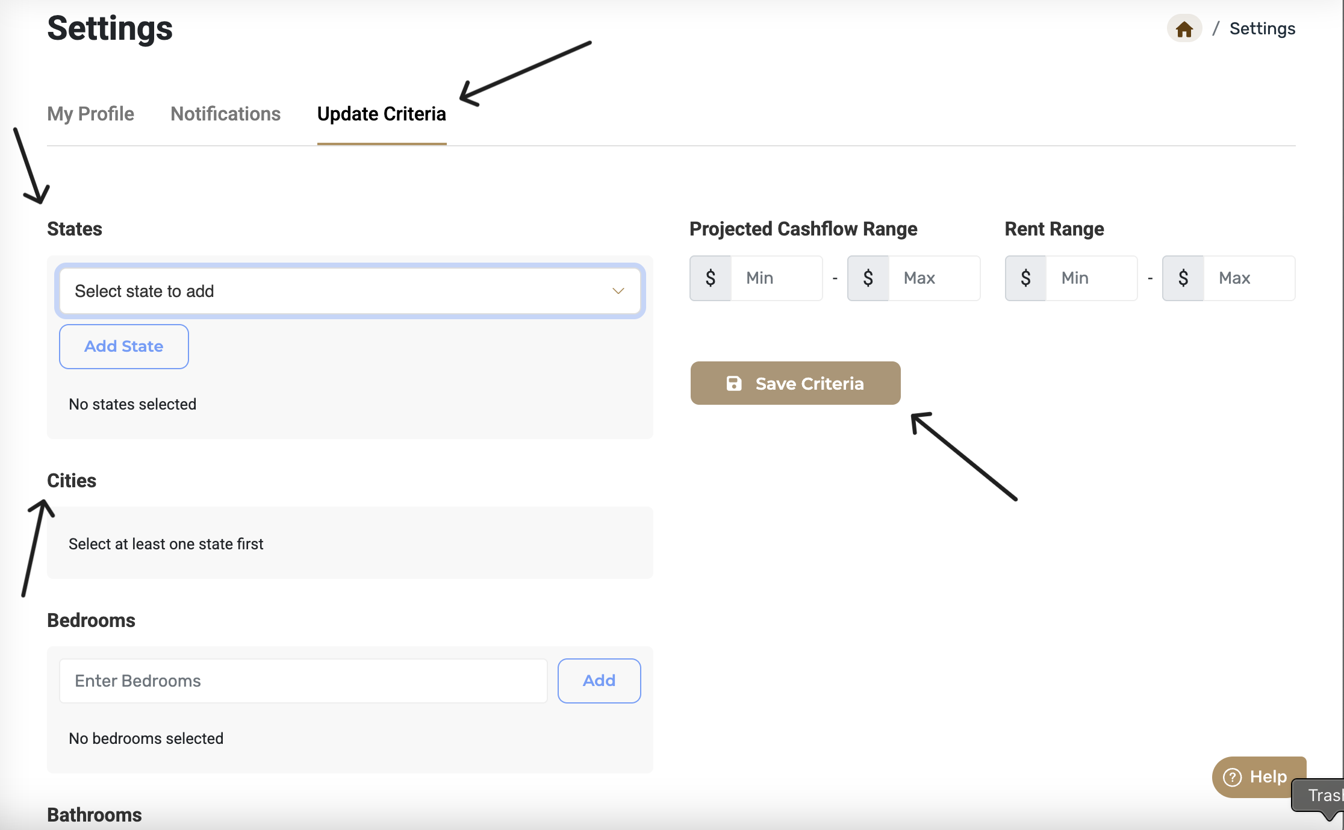The width and height of the screenshot is (1344, 830).
Task: Click the Rent Range Min field
Action: 1091,278
